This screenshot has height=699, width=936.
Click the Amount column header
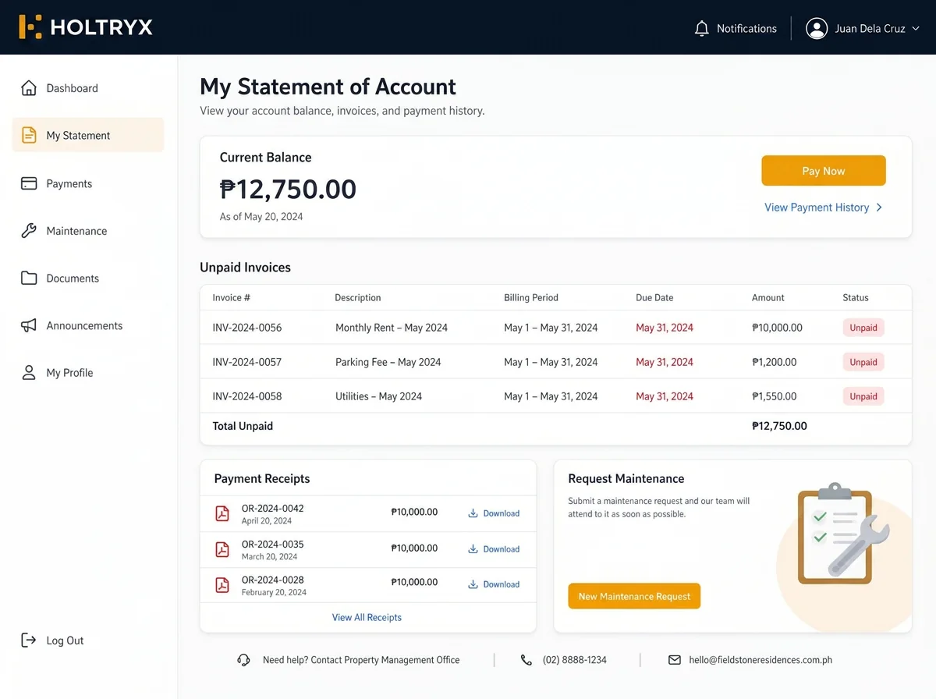pyautogui.click(x=768, y=298)
